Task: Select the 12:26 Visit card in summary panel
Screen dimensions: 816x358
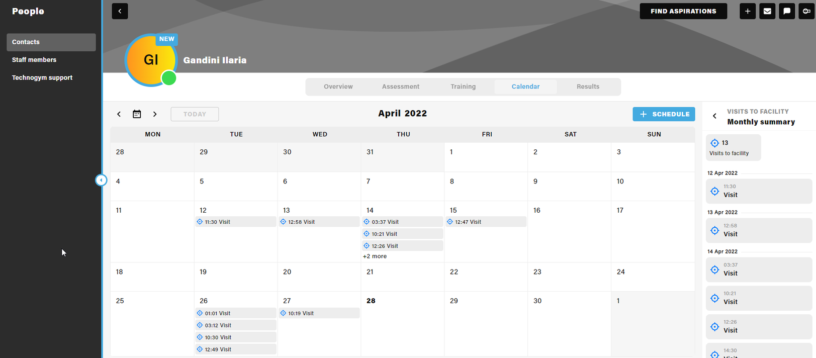Action: pos(759,327)
